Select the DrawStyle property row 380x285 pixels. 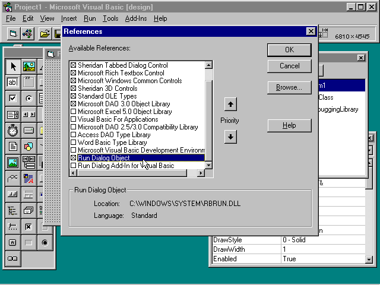[x=246, y=240]
